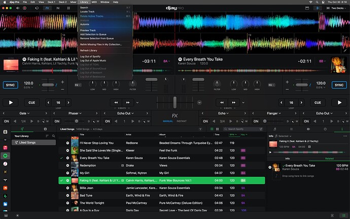350x219 pixels.
Task: Click the crossfader slider in the mixer
Action: [x=174, y=102]
